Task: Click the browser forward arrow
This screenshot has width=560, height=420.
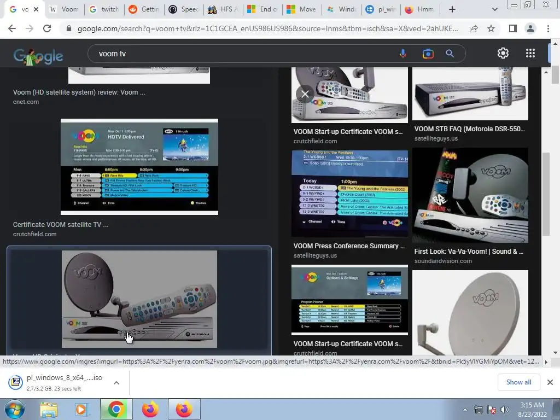Action: (x=30, y=28)
